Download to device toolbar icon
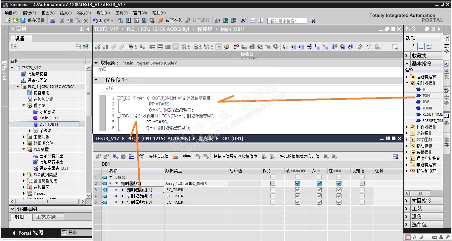This screenshot has width=452, height=241. coord(128,20)
